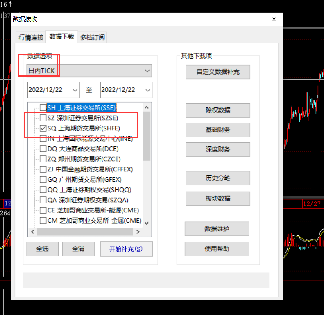
Task: Check SZ 深圳证券交易所(SZSE) checkbox
Action: click(x=43, y=118)
